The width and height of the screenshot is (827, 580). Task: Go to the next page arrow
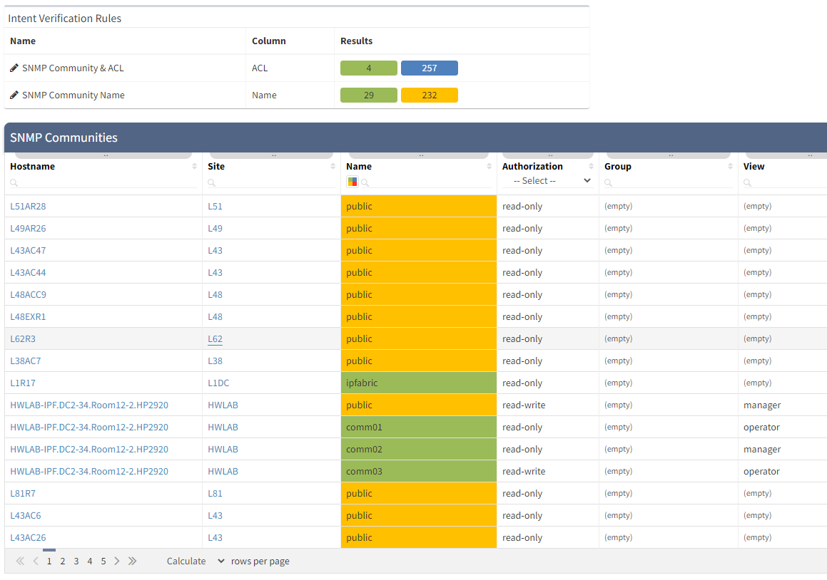(x=117, y=561)
